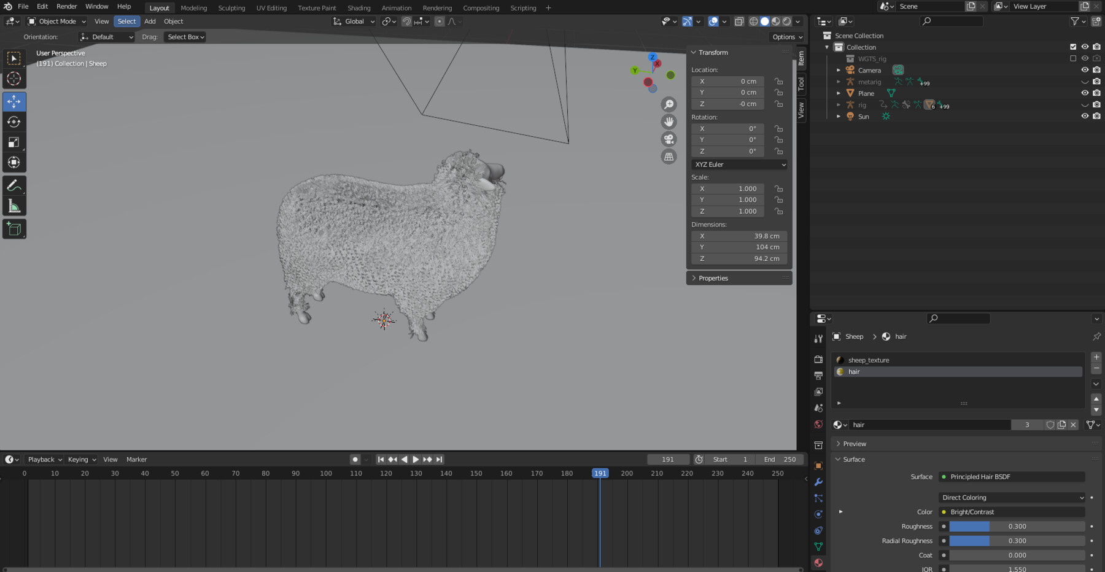The image size is (1105, 572).
Task: Hide the Plane object in the viewport
Action: (1085, 93)
